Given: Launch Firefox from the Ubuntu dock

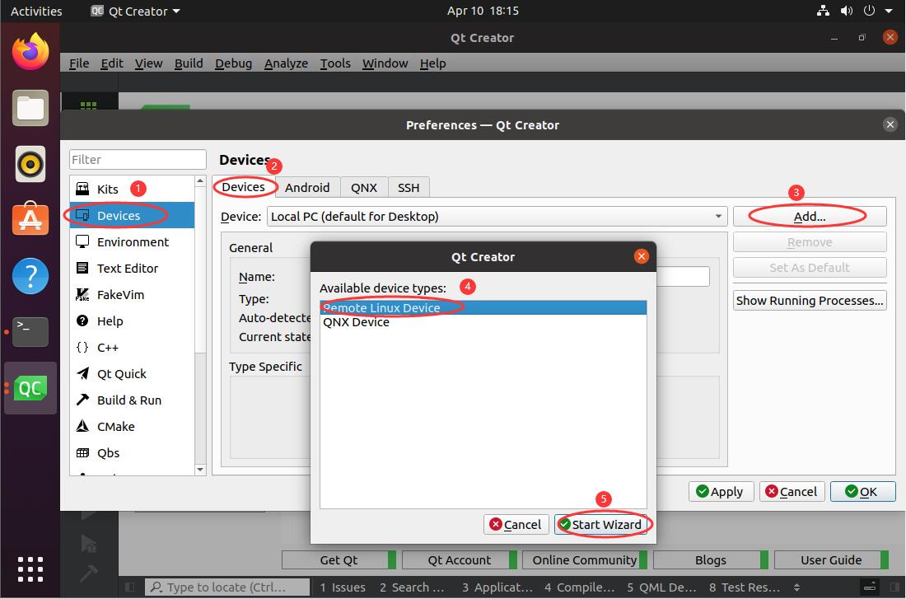Looking at the screenshot, I should [30, 51].
